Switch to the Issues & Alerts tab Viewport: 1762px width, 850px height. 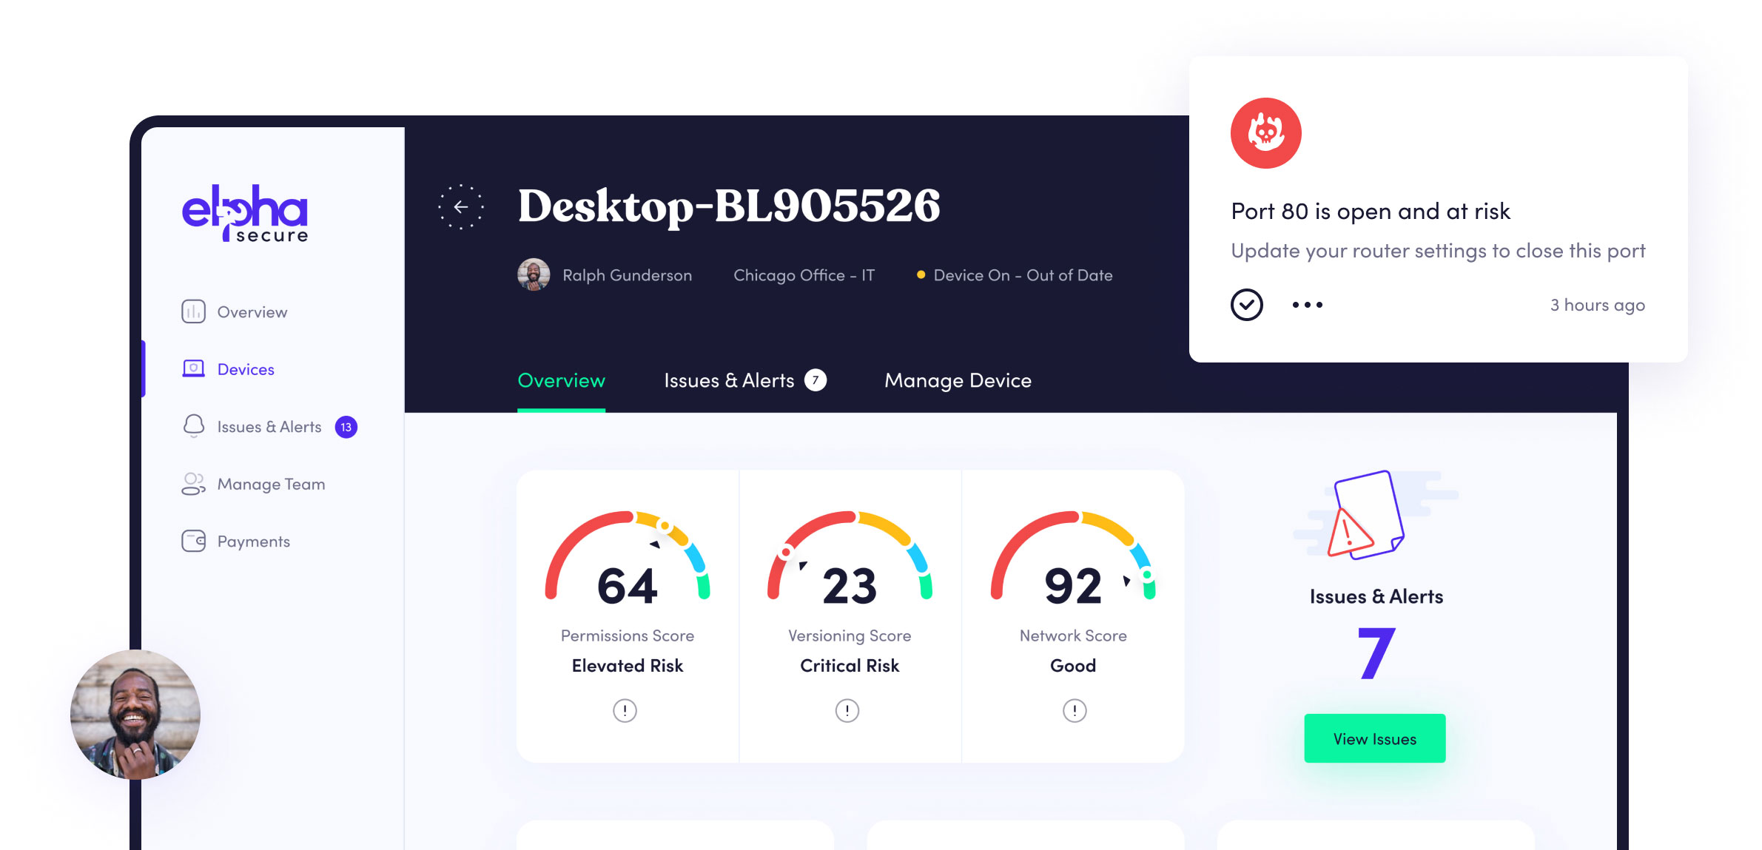click(x=729, y=380)
